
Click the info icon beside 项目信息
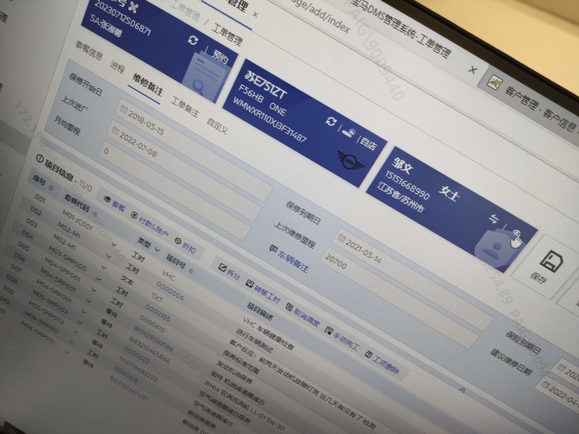coord(40,158)
